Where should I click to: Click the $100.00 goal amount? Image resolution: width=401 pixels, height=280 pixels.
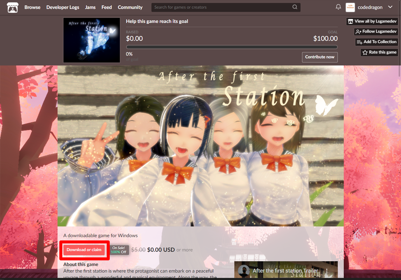(x=325, y=39)
